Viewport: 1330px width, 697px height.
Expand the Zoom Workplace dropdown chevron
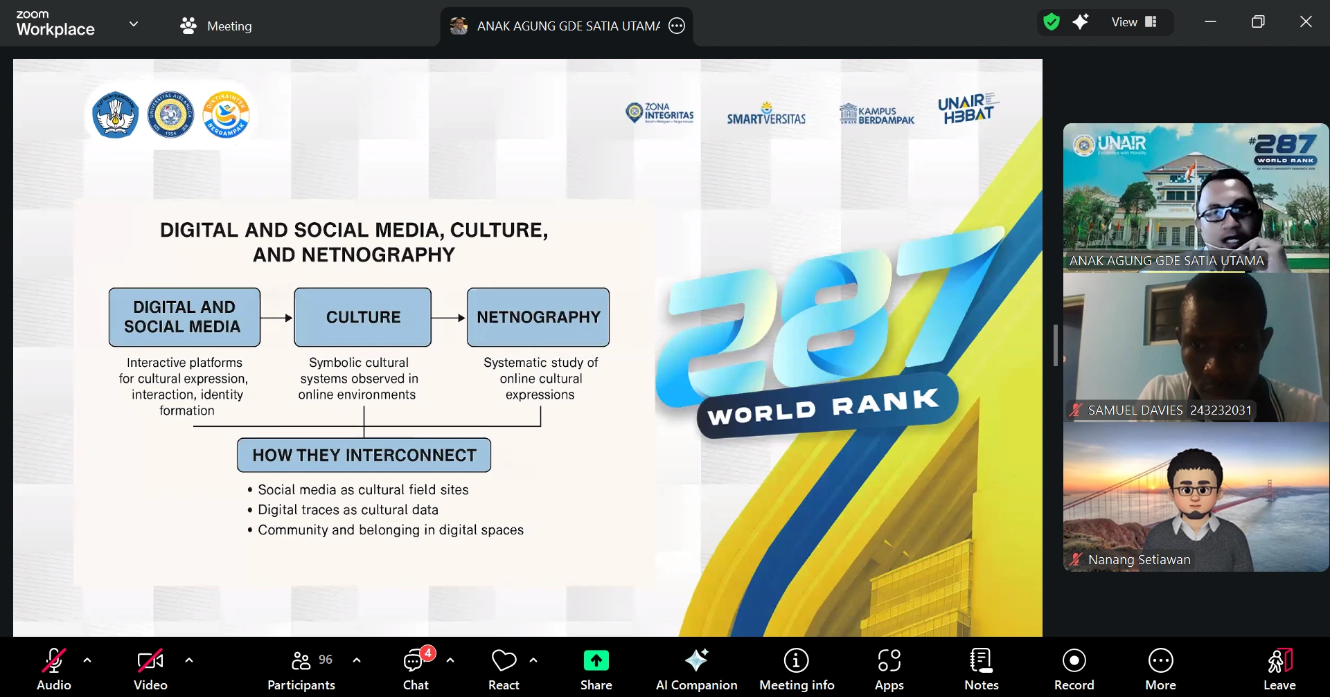pyautogui.click(x=134, y=24)
